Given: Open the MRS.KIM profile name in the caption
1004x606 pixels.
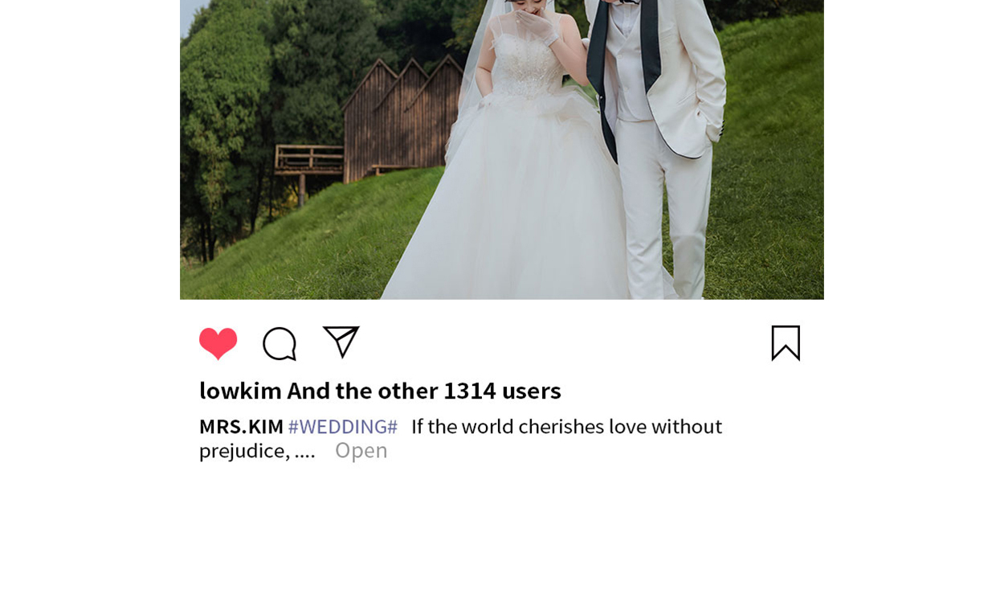Looking at the screenshot, I should tap(241, 427).
